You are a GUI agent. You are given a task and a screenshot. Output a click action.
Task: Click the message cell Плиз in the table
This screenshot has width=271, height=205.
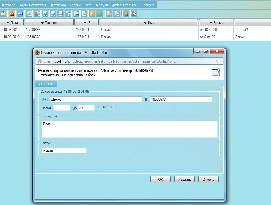239,37
